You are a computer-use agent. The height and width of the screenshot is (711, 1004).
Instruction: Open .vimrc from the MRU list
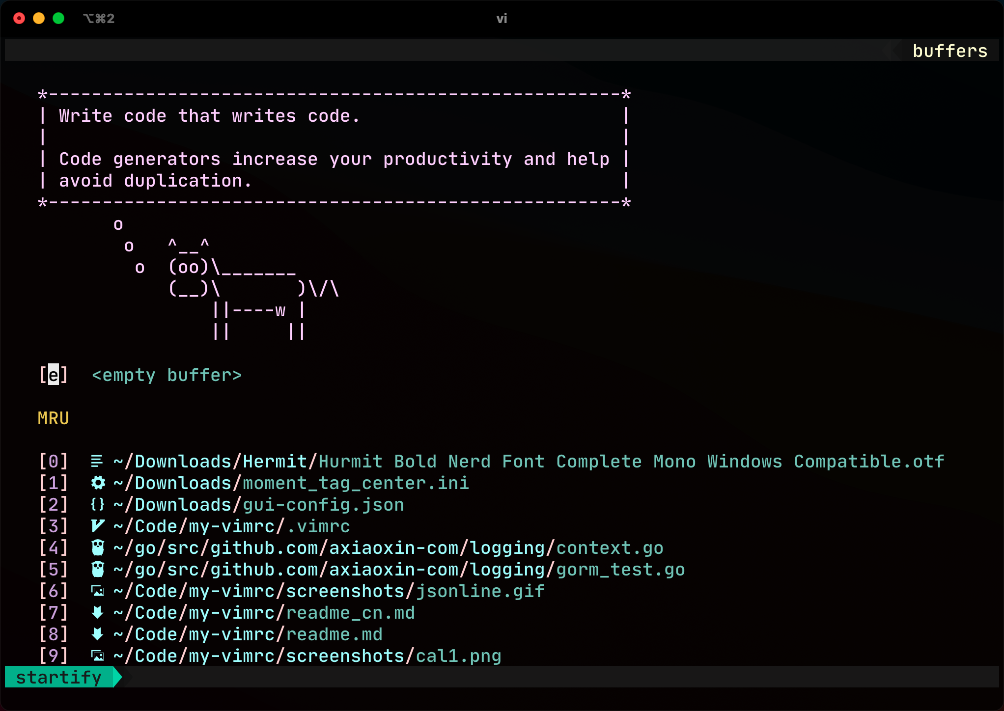coord(318,526)
